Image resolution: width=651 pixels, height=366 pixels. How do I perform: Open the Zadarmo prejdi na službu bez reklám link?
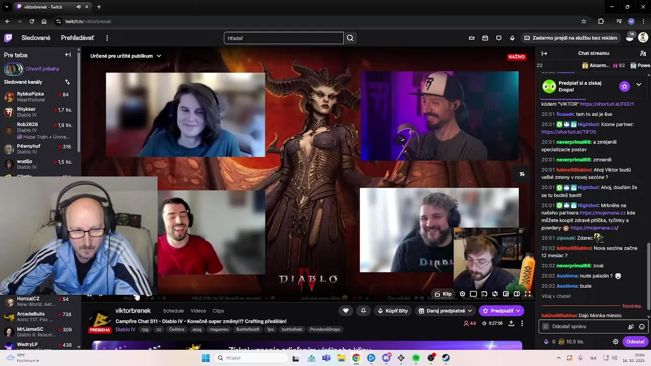pos(570,38)
